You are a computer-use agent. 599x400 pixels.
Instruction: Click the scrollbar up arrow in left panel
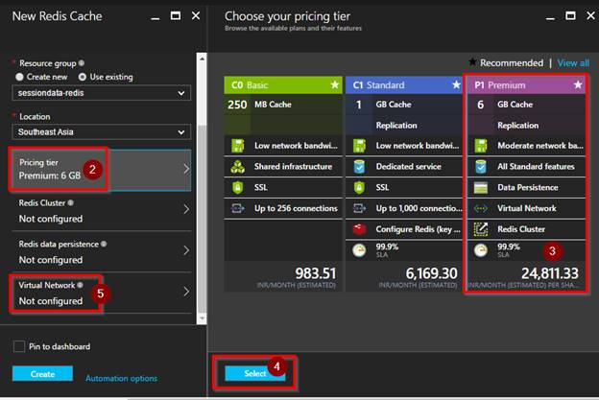click(x=202, y=59)
